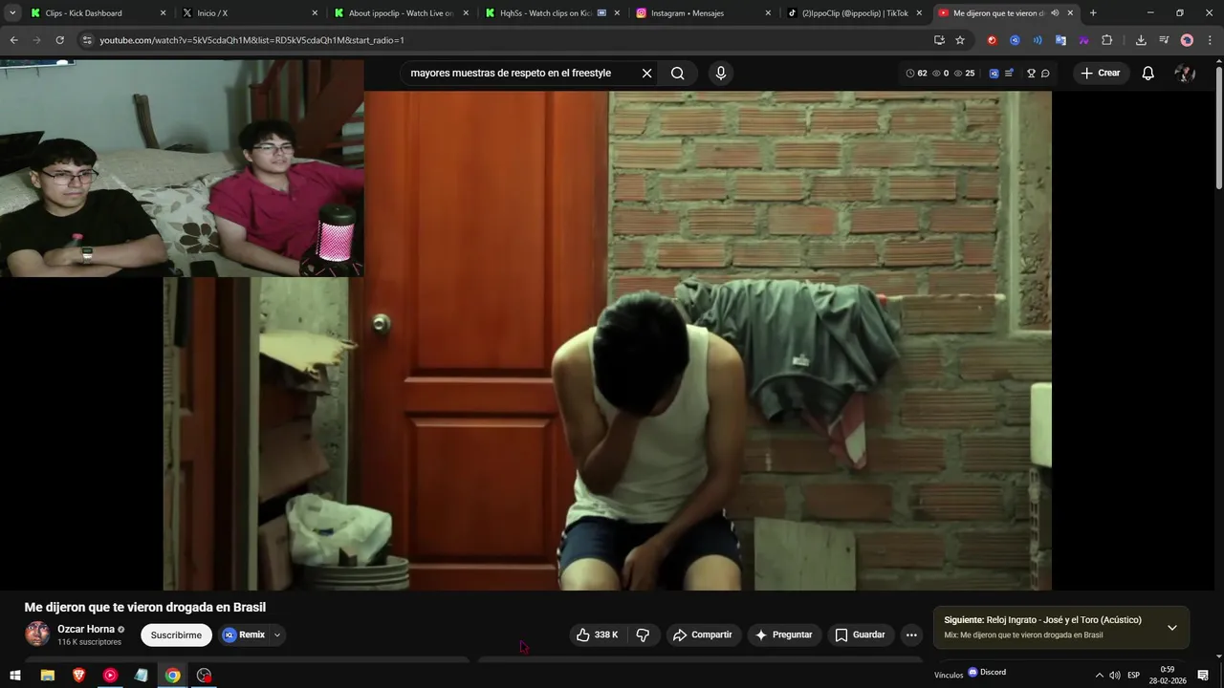The image size is (1224, 688).
Task: Click the blue sound waves extension icon
Action: [1038, 40]
